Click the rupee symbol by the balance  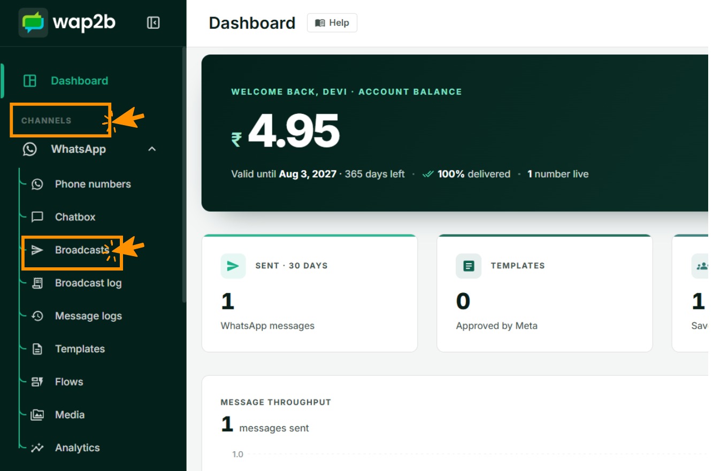(236, 140)
